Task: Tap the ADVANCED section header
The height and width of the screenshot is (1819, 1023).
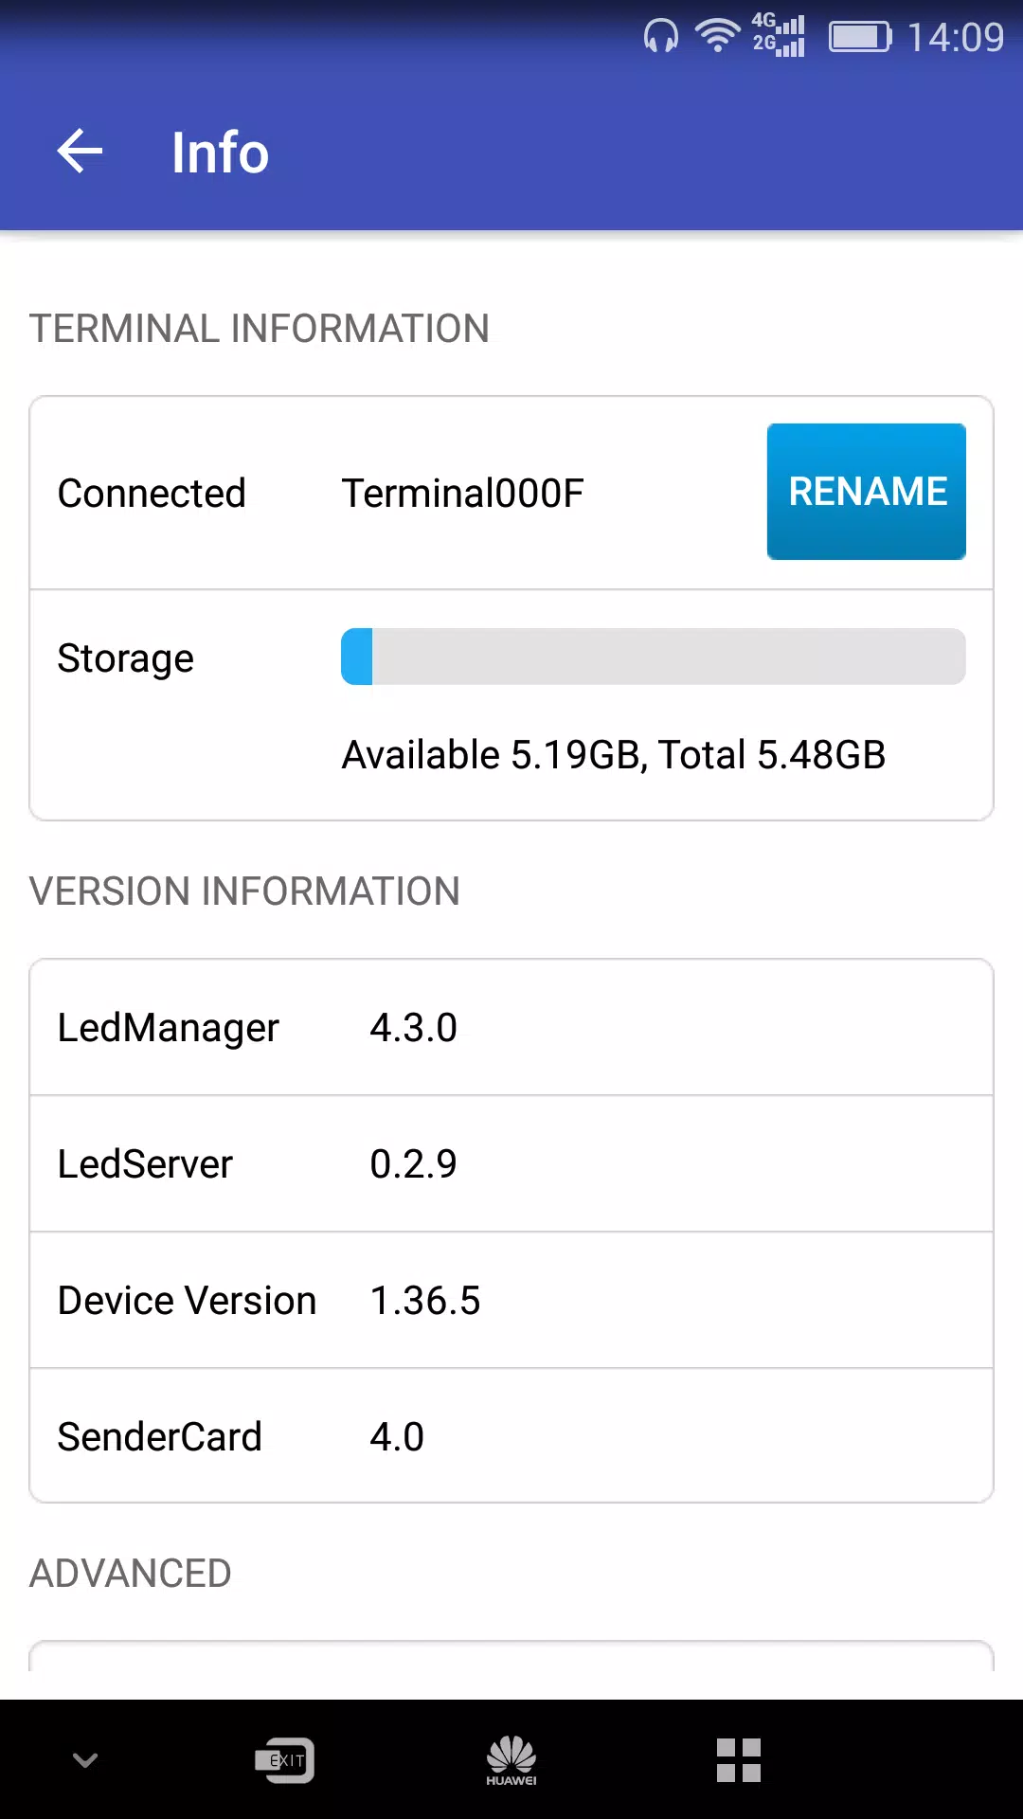Action: coord(131,1574)
